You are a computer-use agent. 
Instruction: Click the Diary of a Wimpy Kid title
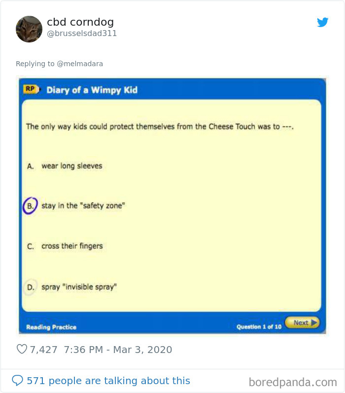pyautogui.click(x=92, y=90)
